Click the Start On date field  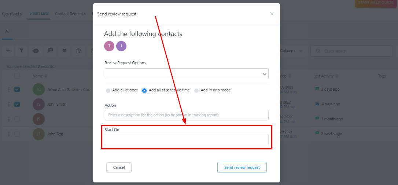click(187, 140)
